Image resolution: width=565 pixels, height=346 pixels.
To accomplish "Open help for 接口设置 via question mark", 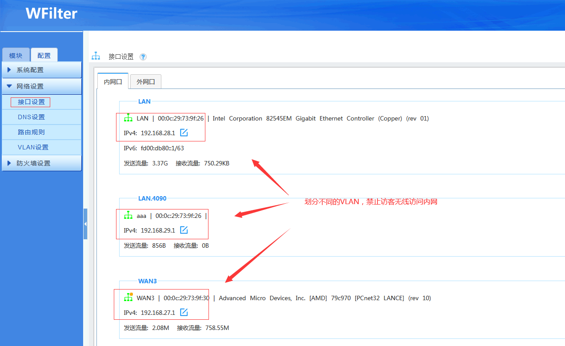I will coord(143,57).
